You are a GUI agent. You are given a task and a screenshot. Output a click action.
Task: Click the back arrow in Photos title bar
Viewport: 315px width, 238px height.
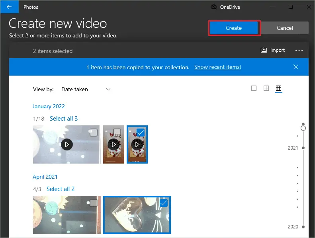[9, 7]
